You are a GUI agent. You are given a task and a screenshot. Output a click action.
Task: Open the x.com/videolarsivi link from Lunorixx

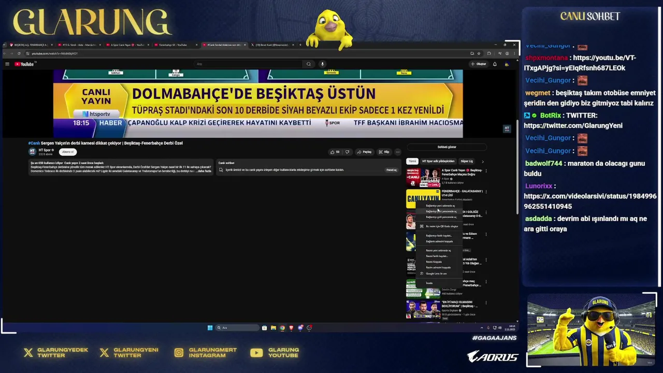(590, 202)
